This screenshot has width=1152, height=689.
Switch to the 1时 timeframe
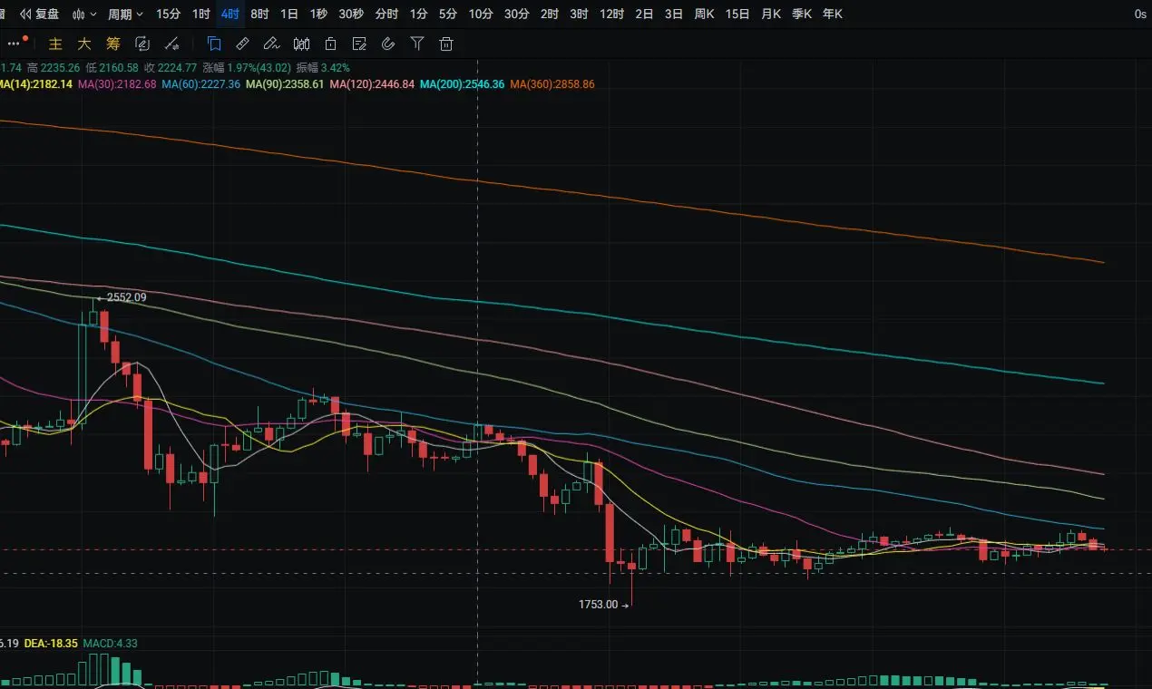point(200,14)
